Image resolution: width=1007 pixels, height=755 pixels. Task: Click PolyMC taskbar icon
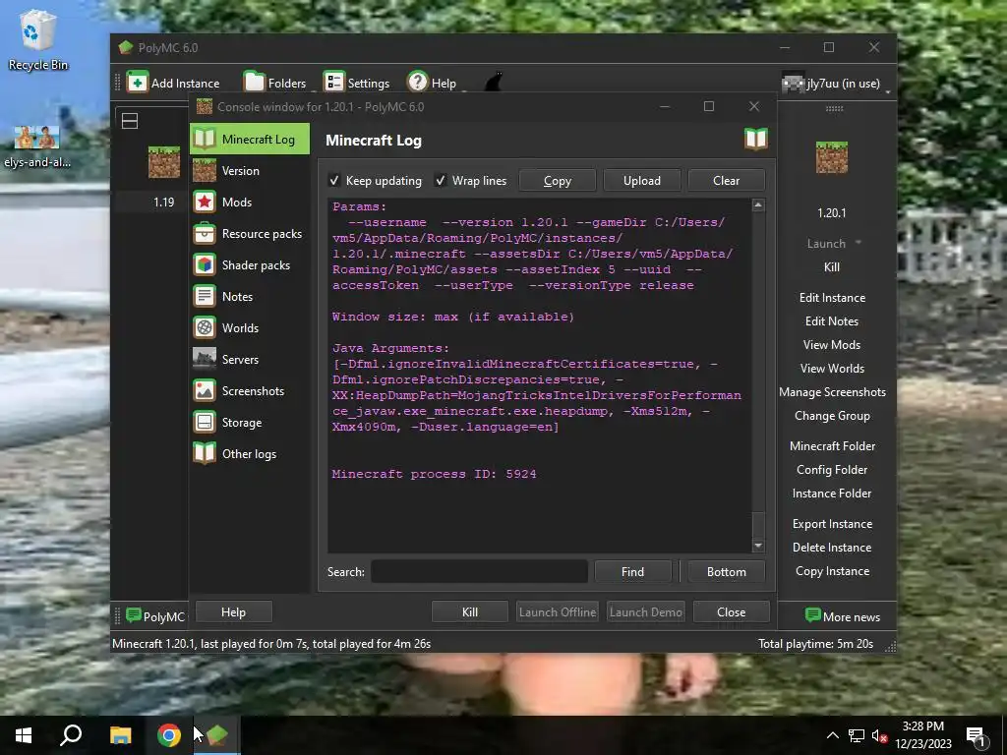click(x=217, y=735)
